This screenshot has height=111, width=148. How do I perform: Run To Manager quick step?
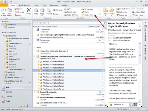click(87, 9)
